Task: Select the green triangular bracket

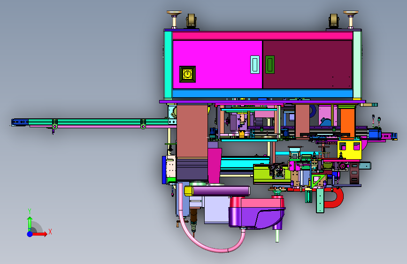Action: tap(318, 181)
